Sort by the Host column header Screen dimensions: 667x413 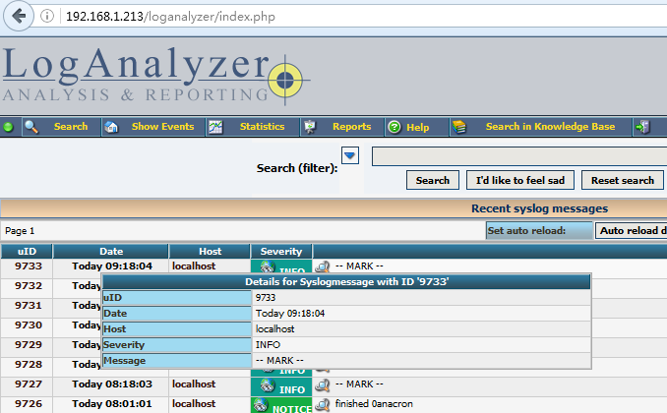point(210,252)
